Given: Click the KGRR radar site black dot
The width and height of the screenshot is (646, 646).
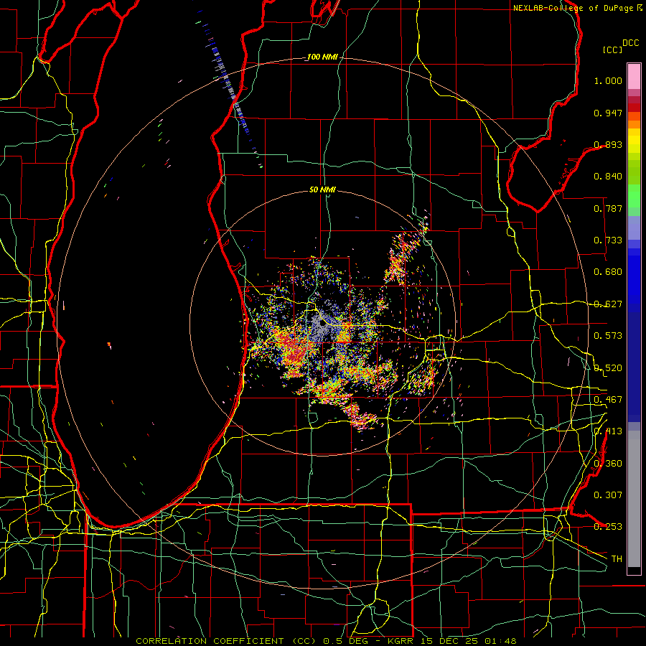Looking at the screenshot, I should pyautogui.click(x=322, y=324).
